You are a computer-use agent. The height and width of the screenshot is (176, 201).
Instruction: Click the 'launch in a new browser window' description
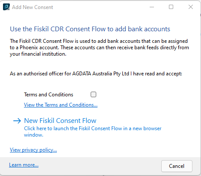93,131
